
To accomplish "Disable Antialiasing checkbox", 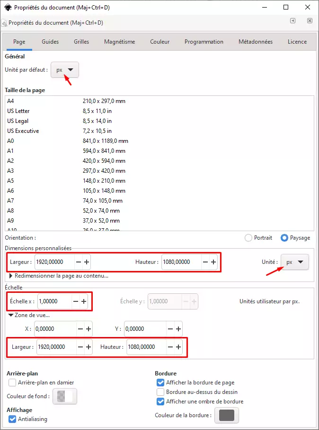I will point(12,419).
